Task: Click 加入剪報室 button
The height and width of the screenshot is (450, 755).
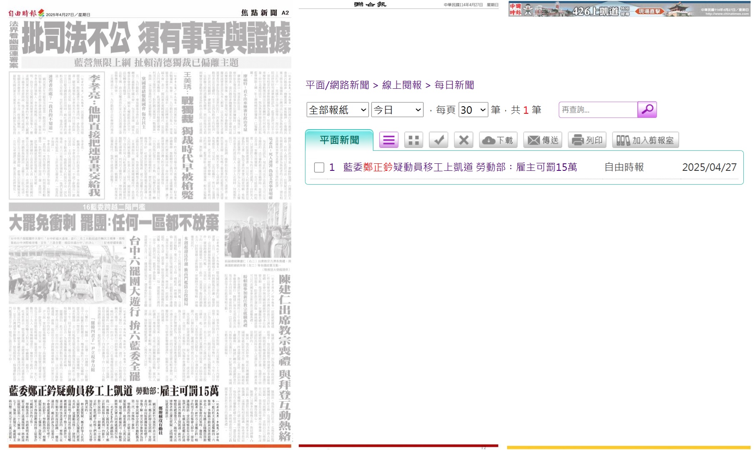Action: pyautogui.click(x=645, y=140)
